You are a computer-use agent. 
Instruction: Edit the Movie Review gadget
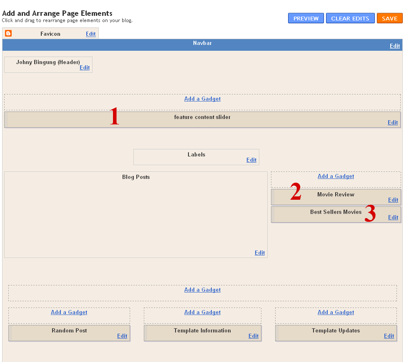[393, 200]
